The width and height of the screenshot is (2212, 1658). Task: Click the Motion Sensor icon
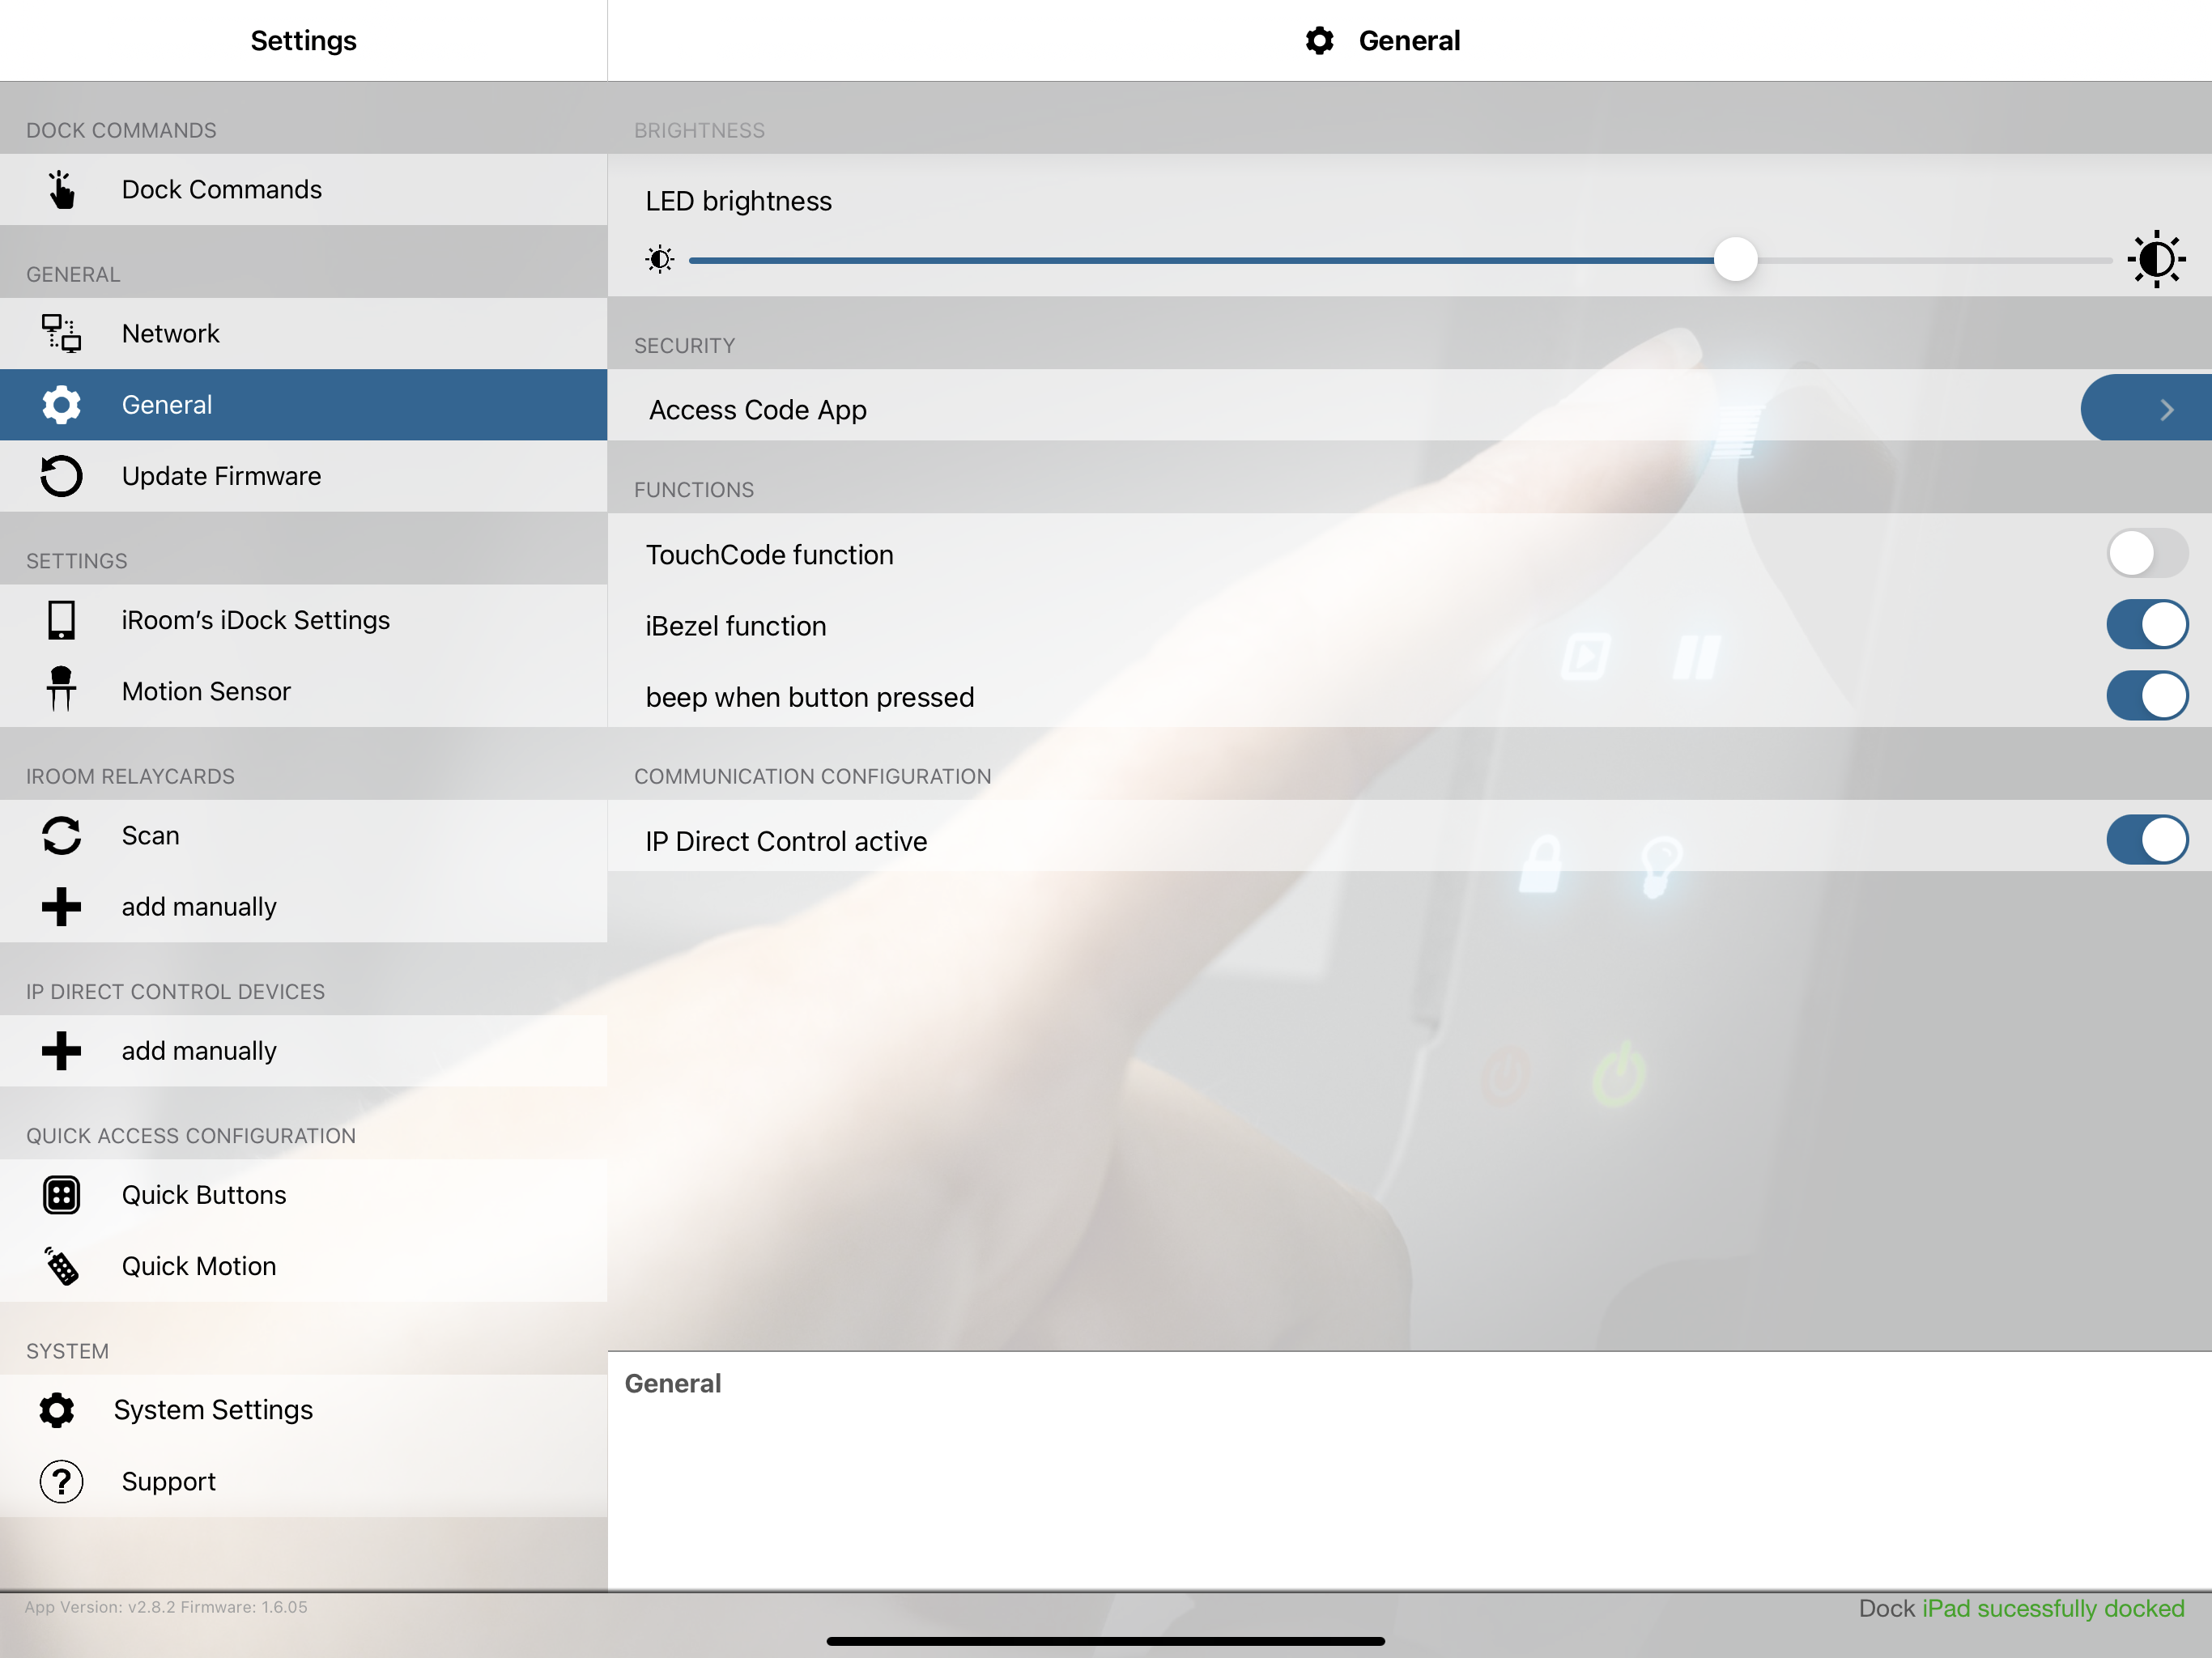pyautogui.click(x=61, y=690)
